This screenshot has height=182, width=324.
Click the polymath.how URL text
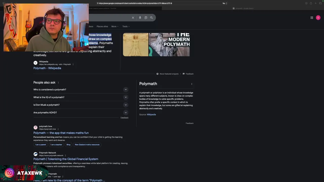(x=48, y=129)
